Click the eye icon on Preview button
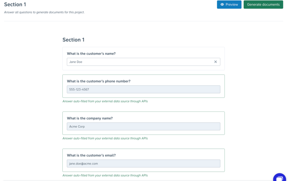 (x=222, y=5)
